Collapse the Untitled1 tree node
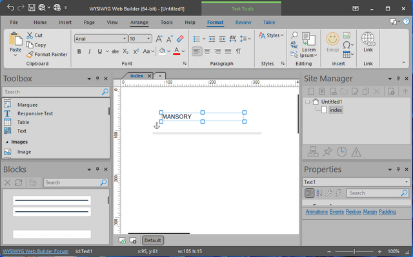 point(307,102)
